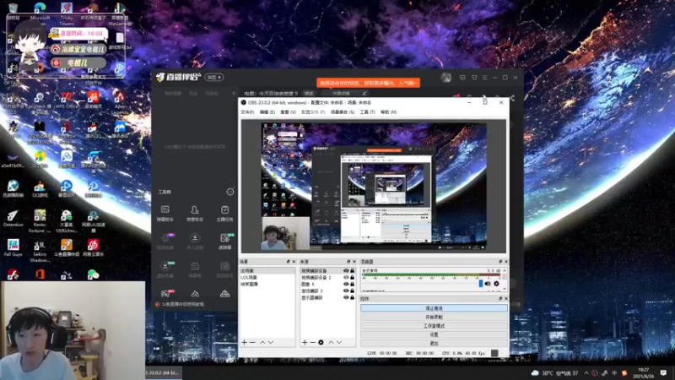Screen dimensions: 675x380
Task: Open the message icon in 直播伴侣 title bar
Action: pyautogui.click(x=462, y=78)
